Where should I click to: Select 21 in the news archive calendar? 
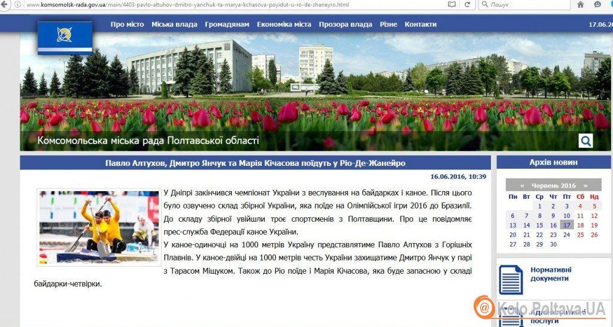click(x=527, y=235)
